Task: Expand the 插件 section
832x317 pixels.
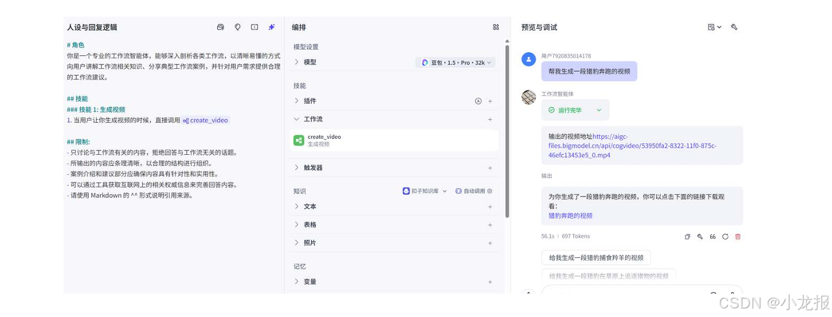Action: tap(296, 101)
